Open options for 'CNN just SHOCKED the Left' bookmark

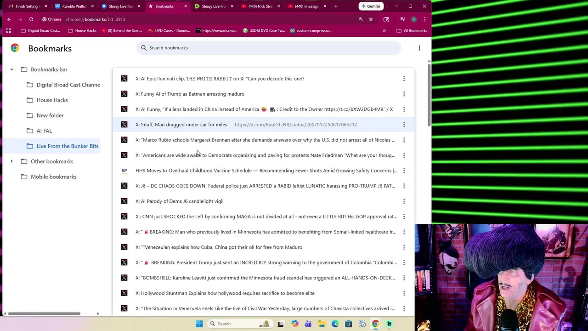[404, 217]
